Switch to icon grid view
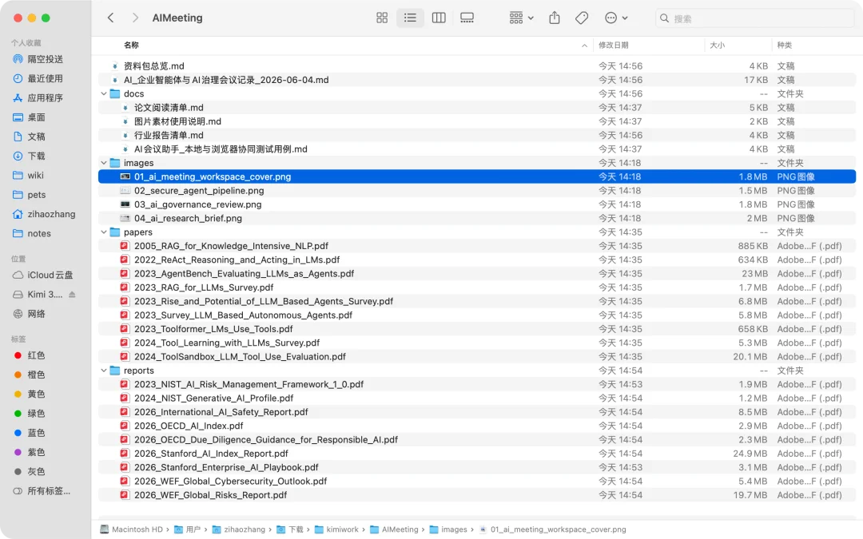 (x=382, y=18)
